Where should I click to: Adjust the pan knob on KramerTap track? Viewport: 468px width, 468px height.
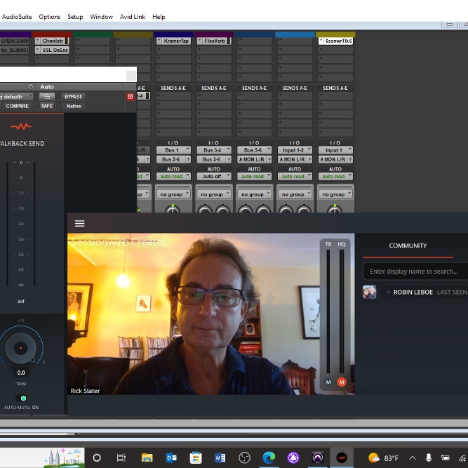click(173, 210)
